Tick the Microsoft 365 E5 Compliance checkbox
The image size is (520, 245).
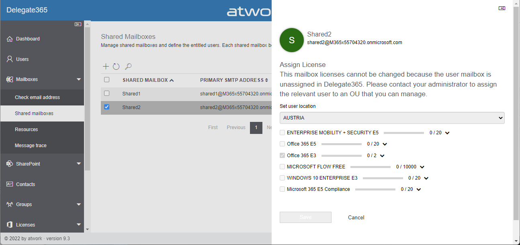283,189
